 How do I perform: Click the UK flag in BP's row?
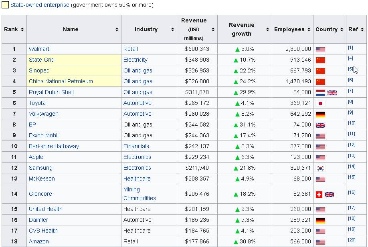click(x=320, y=125)
